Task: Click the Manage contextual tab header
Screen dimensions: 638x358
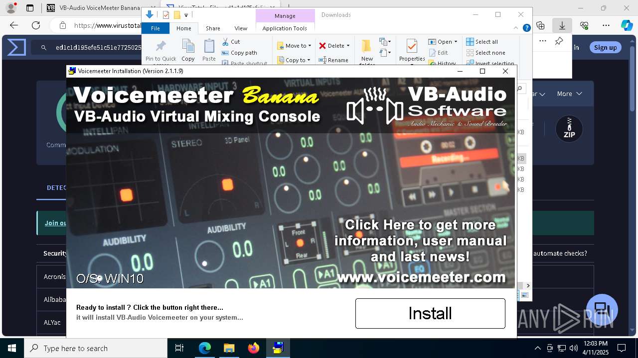Action: pyautogui.click(x=285, y=16)
